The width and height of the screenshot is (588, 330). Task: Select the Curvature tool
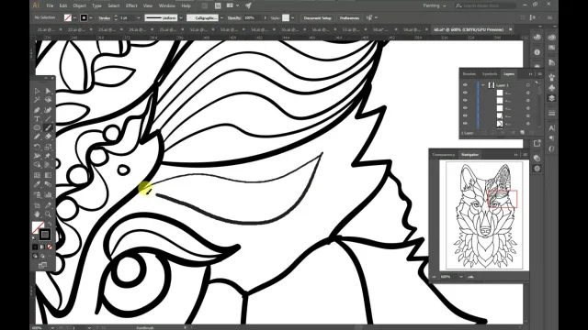click(48, 110)
